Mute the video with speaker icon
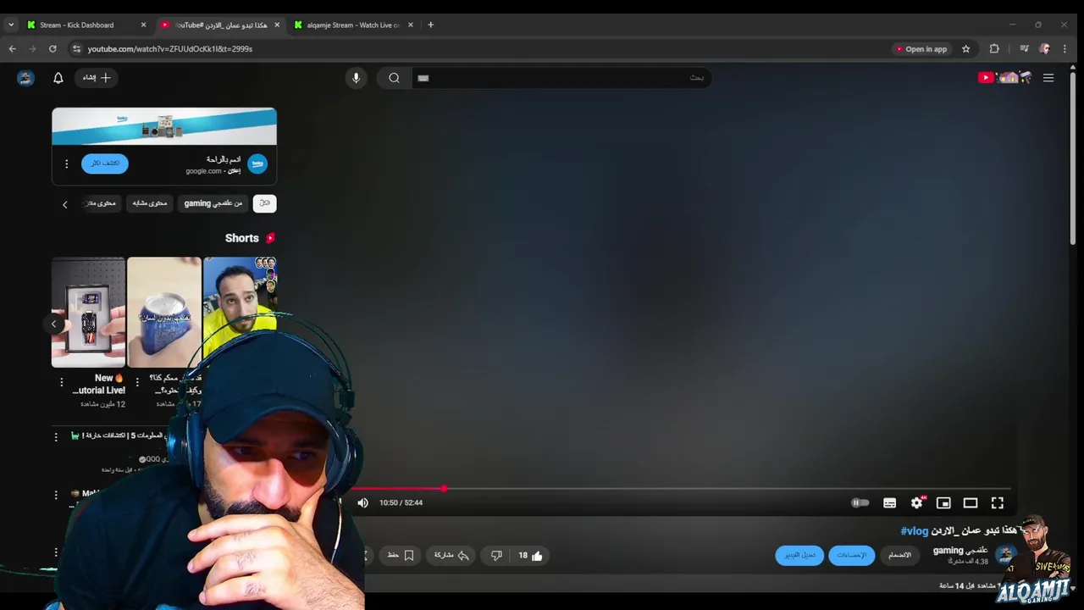1084x610 pixels. [362, 502]
